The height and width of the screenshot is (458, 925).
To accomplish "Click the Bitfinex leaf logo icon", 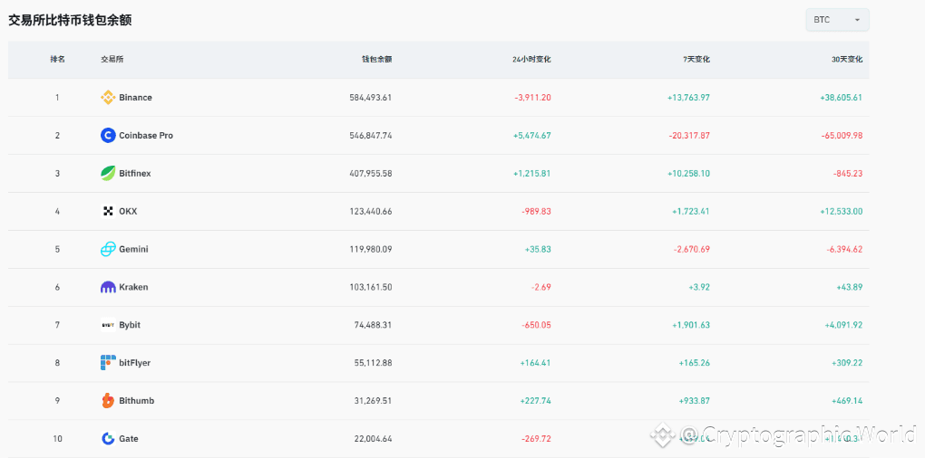I will (108, 174).
